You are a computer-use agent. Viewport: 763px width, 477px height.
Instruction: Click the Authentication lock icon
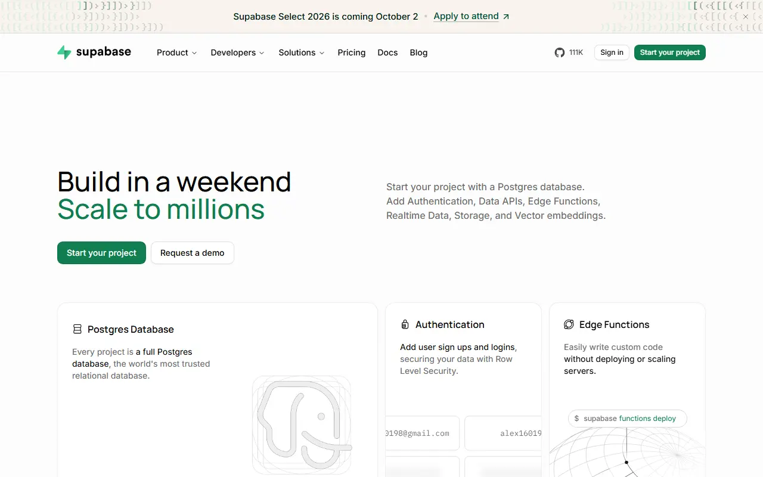point(405,324)
